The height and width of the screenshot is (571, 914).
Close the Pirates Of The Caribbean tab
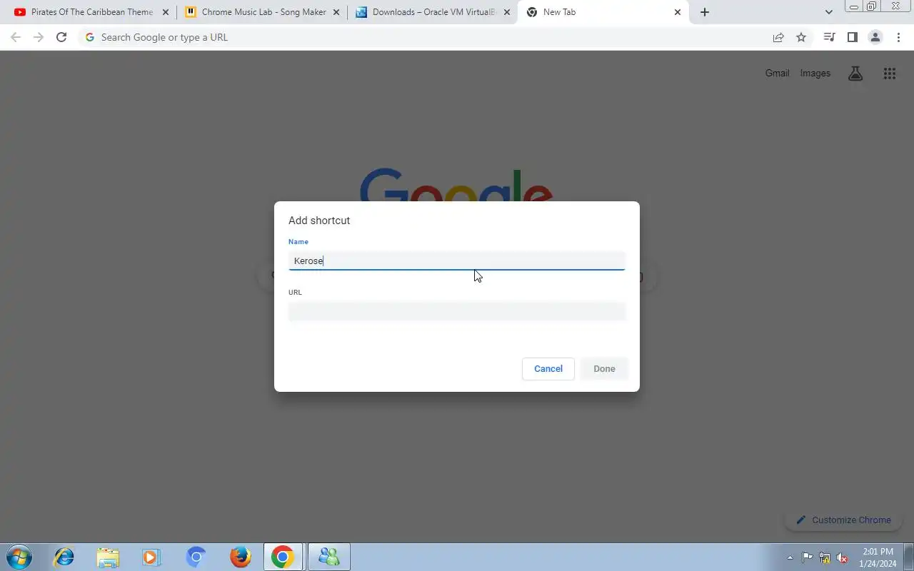point(166,12)
